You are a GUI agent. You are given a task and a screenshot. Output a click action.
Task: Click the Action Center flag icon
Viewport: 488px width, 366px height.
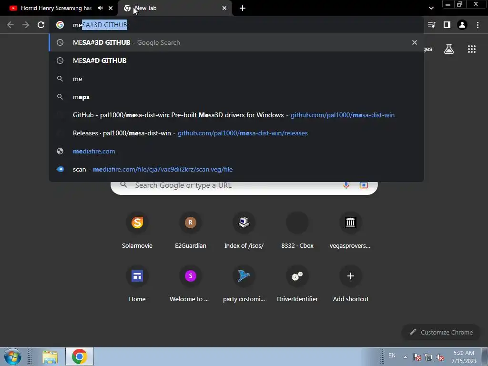417,357
